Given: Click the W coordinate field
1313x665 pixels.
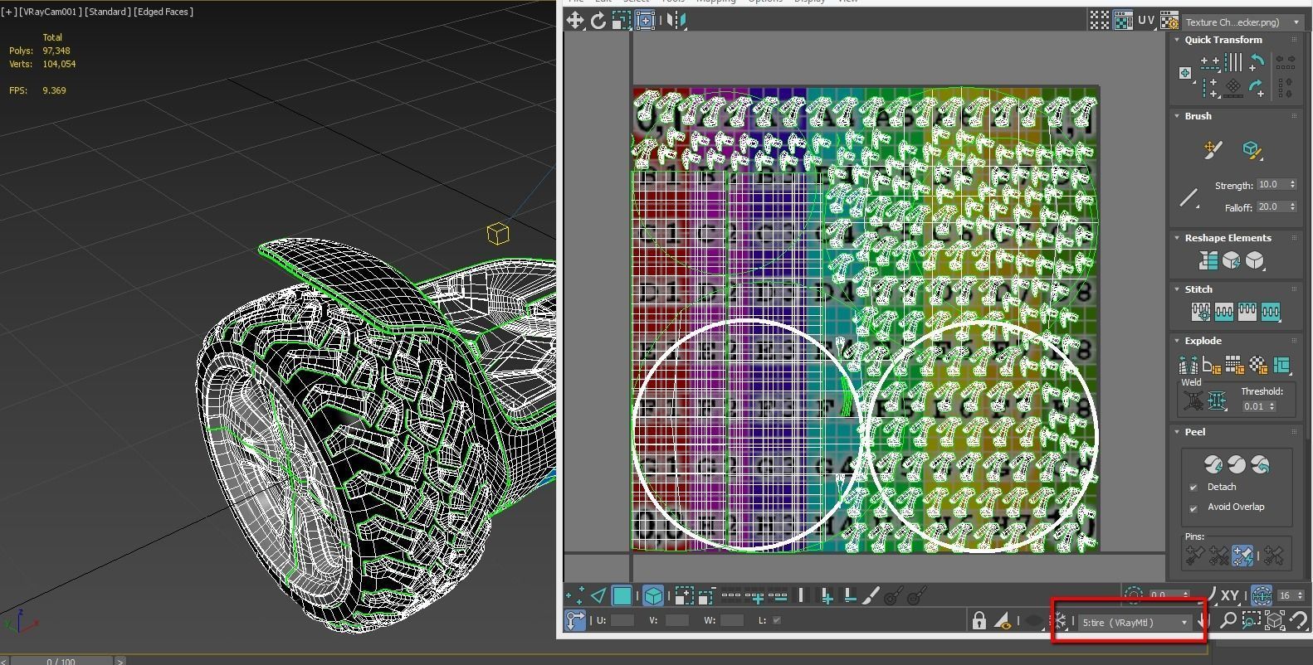Looking at the screenshot, I should (x=732, y=620).
